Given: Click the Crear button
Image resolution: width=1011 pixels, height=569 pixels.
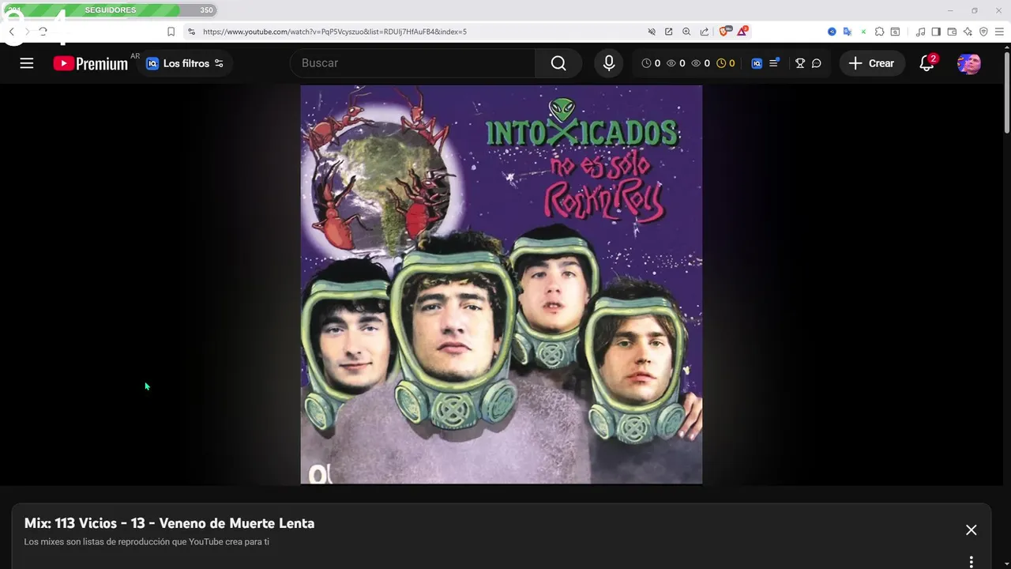Looking at the screenshot, I should click(872, 63).
